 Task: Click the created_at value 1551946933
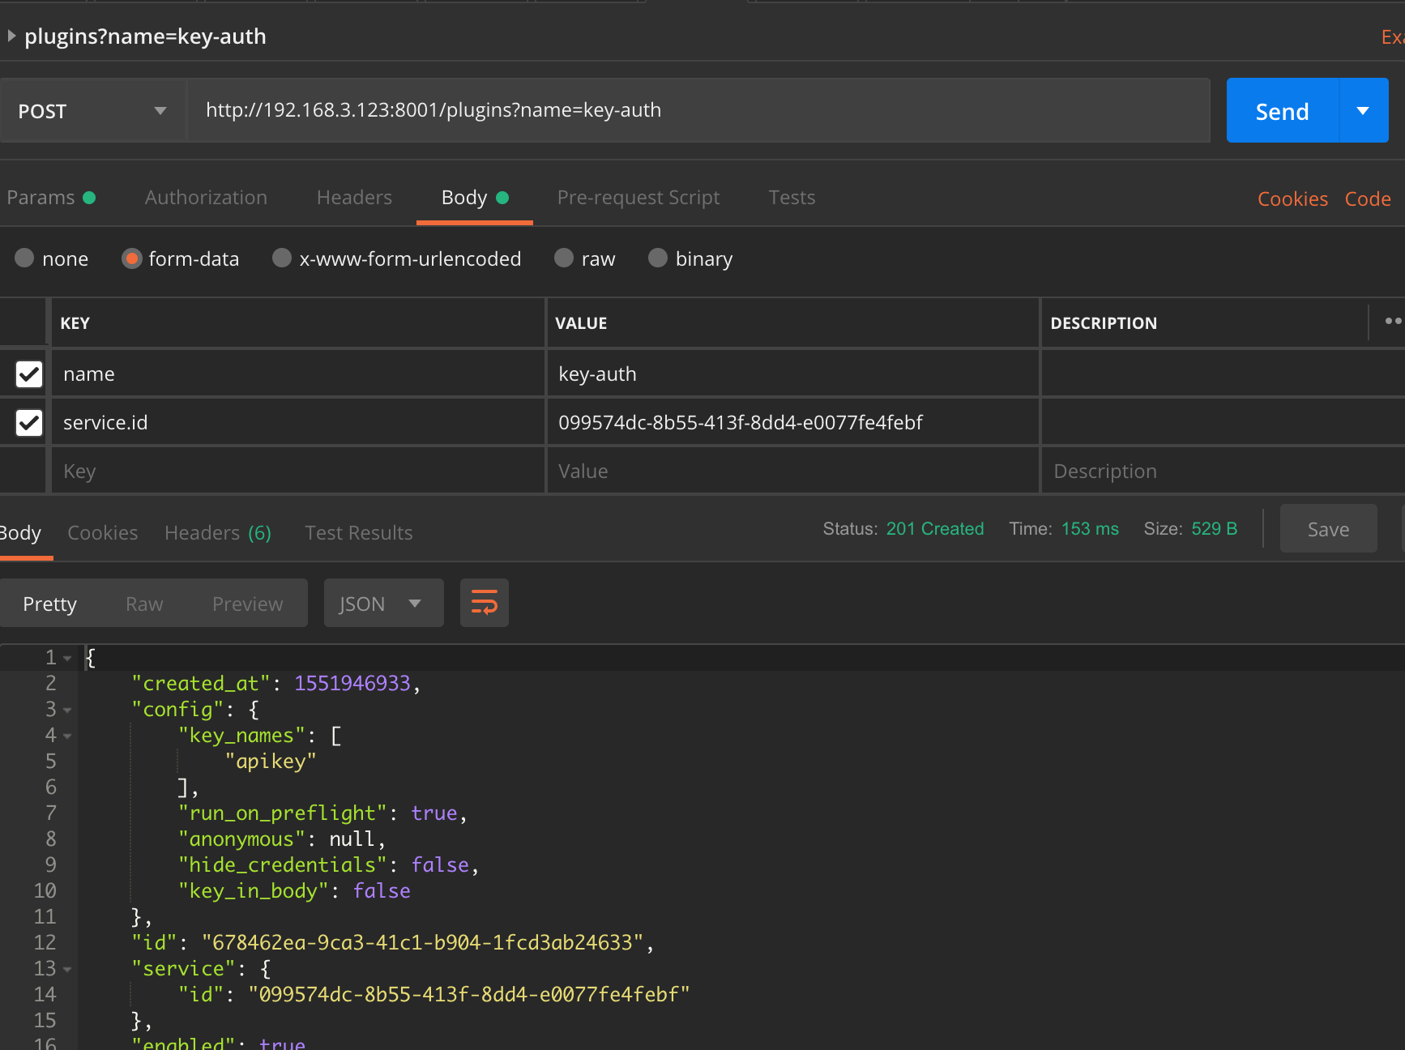coord(352,683)
